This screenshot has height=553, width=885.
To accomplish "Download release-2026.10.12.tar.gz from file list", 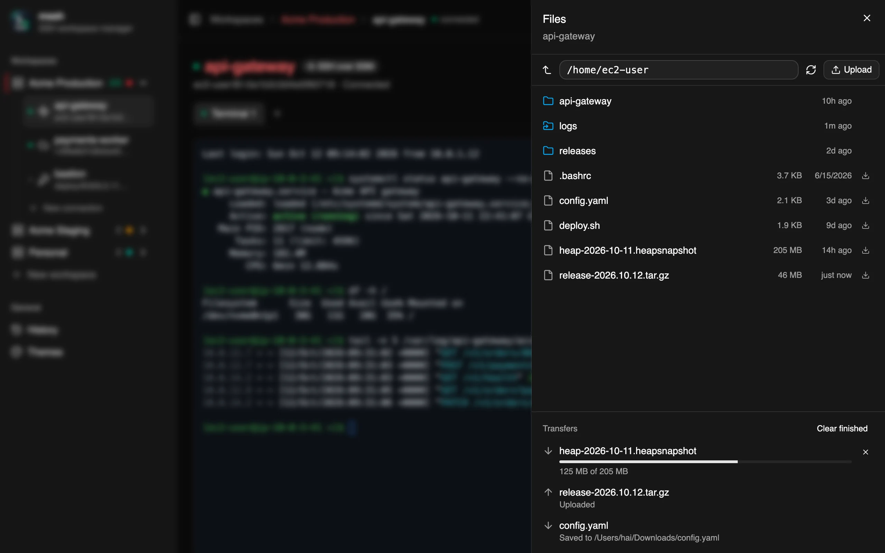I will pyautogui.click(x=865, y=275).
